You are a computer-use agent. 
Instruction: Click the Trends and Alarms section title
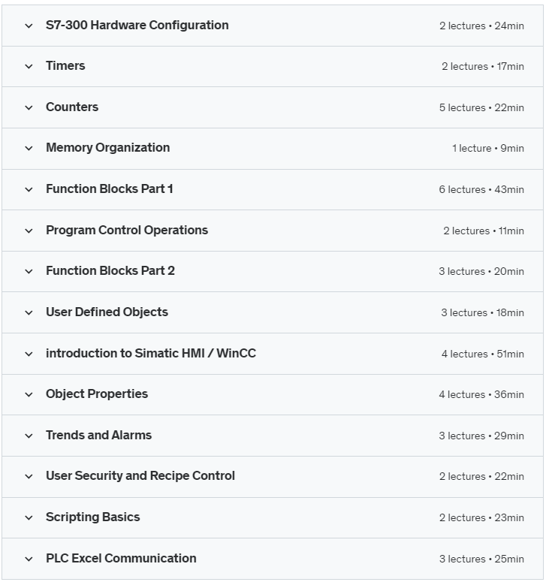tap(98, 436)
